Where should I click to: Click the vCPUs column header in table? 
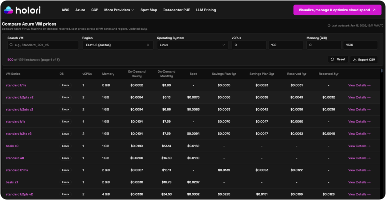click(x=87, y=74)
